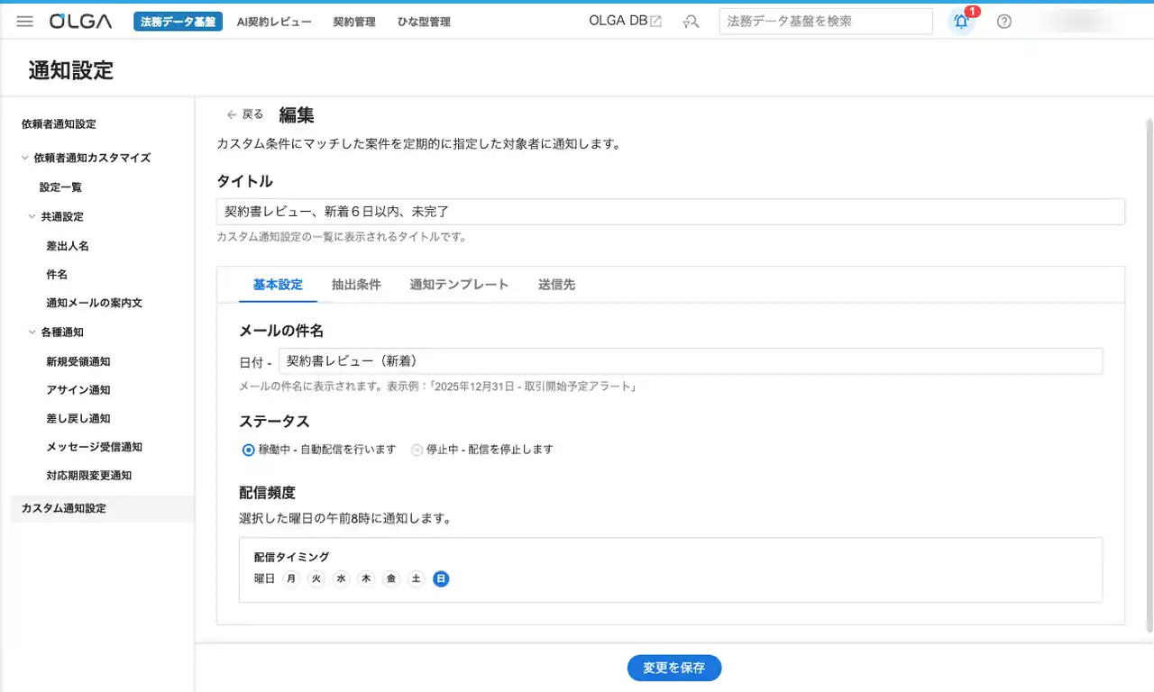Toggle Monday 月 delivery day
Image resolution: width=1154 pixels, height=692 pixels.
[291, 579]
